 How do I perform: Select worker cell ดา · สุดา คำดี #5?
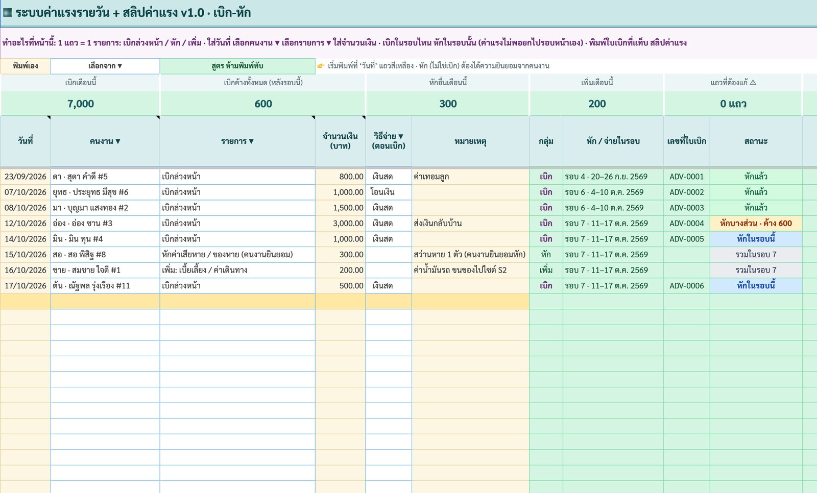105,177
